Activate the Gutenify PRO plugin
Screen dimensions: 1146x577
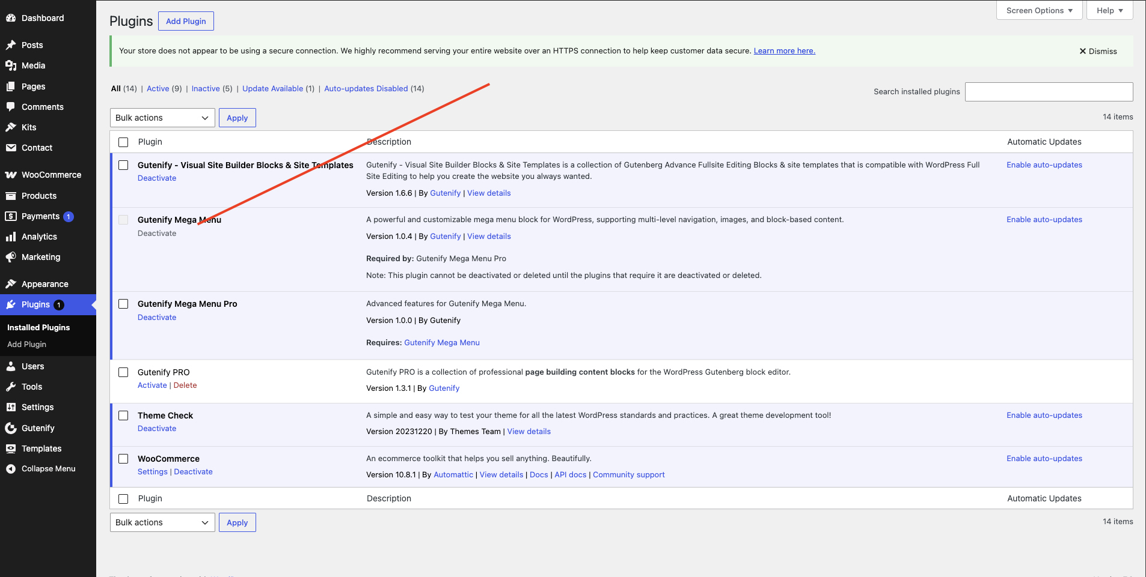pyautogui.click(x=152, y=385)
